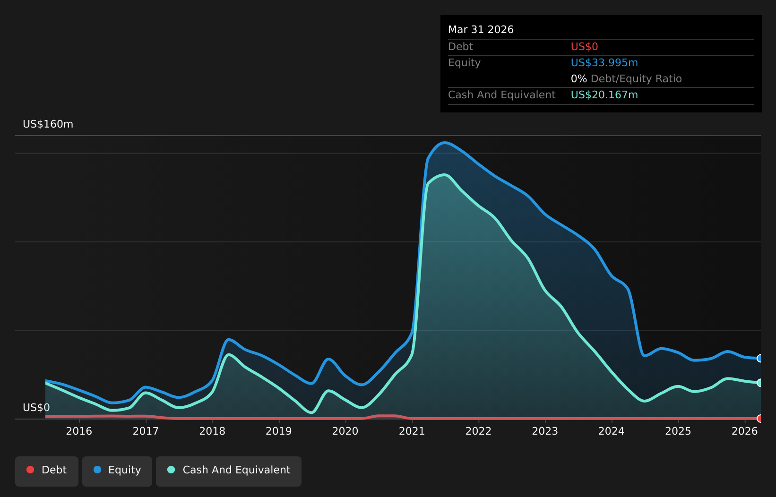Image resolution: width=776 pixels, height=497 pixels.
Task: Click the Equity tooltip row label
Action: (464, 63)
